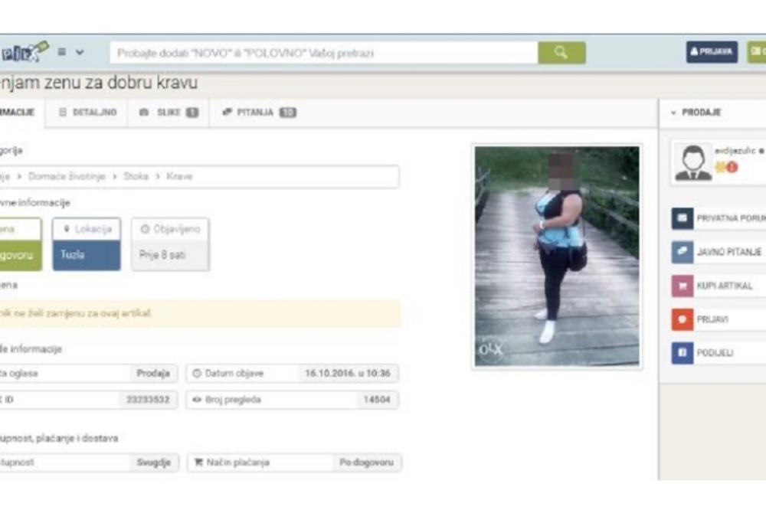Switch to the Detaljno tab
Screen dimensions: 766x510
88,113
